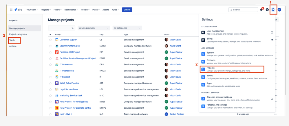This screenshot has height=126, width=289.
Task: Expand the Dashboards menu
Action: tap(71, 10)
